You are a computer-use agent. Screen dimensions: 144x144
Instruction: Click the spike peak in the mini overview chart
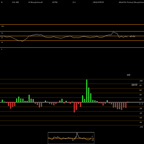coord(77,133)
